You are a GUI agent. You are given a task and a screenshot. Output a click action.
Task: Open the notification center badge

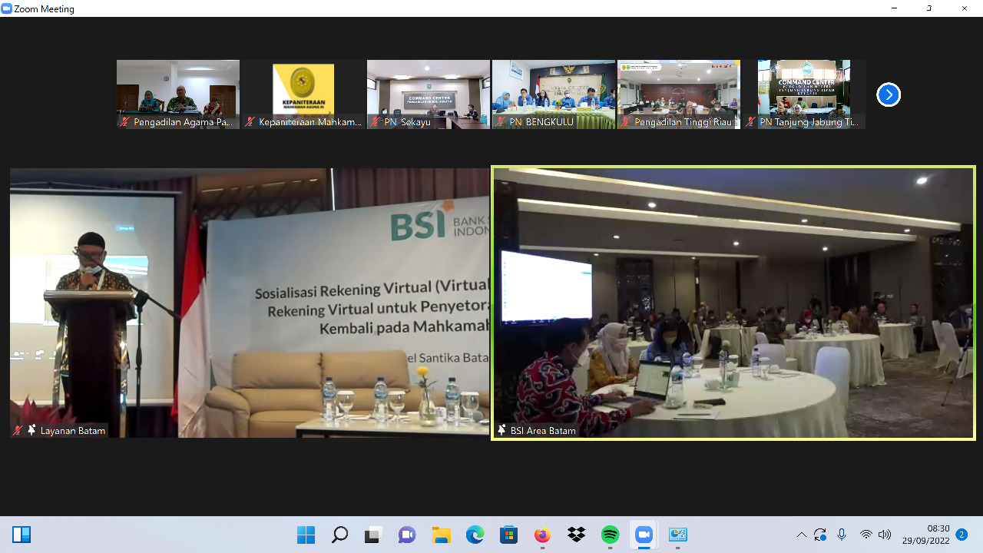(x=961, y=535)
